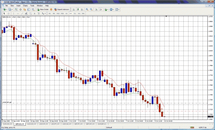Click the chart shift triangle marker
The image size is (215, 130).
coord(166,17)
